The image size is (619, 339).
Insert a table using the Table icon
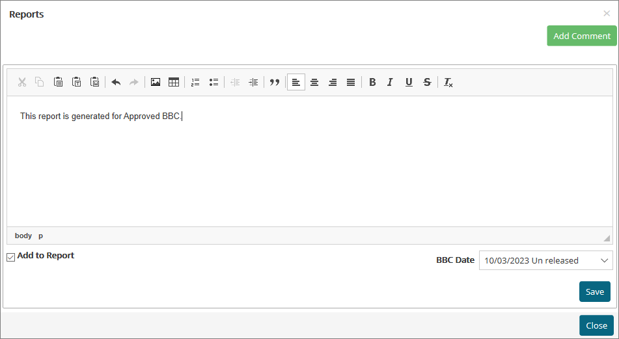[x=174, y=82]
